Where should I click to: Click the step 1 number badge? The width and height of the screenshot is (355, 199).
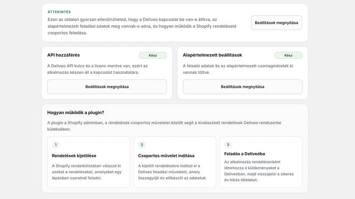coord(56,145)
